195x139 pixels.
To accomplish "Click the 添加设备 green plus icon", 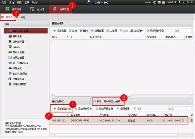I will click(55, 30).
